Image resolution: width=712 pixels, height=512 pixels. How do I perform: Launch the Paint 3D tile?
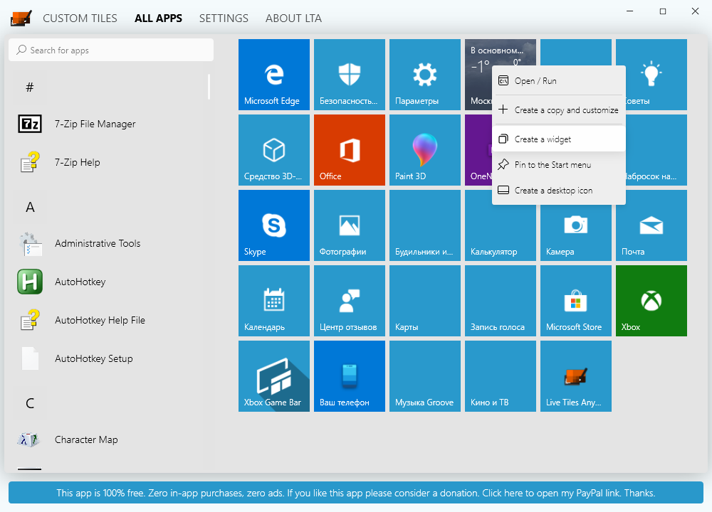tap(424, 149)
